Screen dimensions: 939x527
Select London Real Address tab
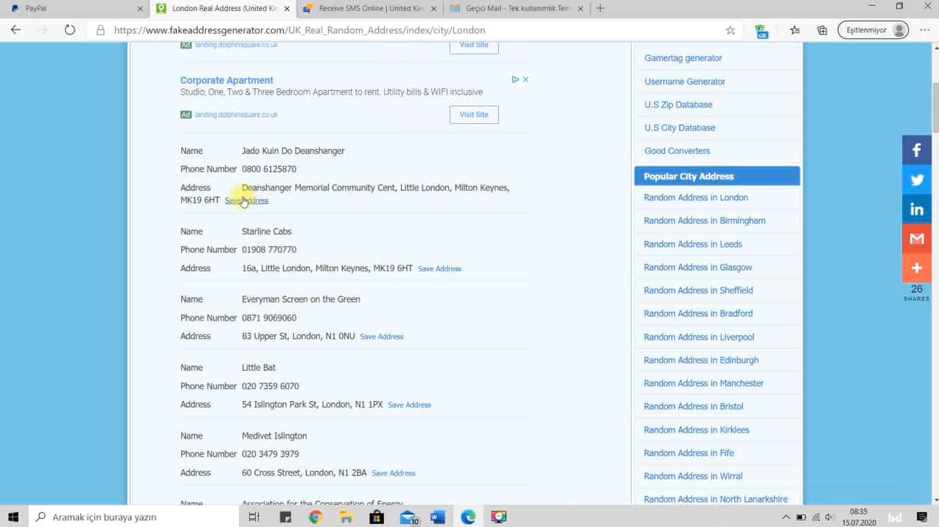[221, 9]
